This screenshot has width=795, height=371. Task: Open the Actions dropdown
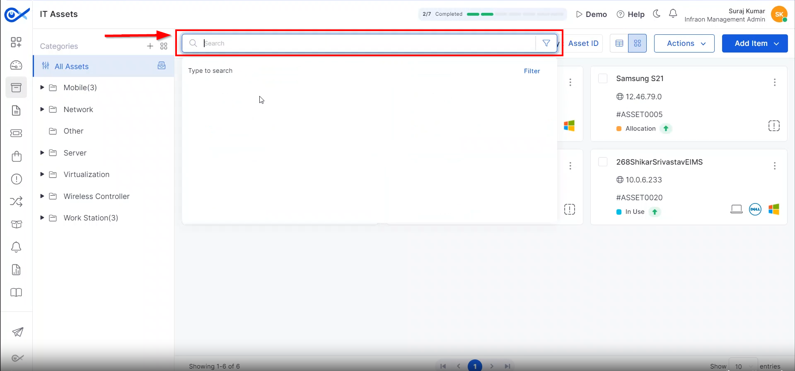click(x=684, y=43)
